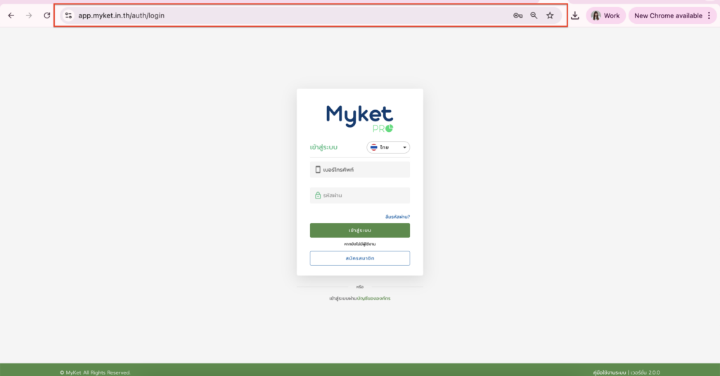Open the ไทย language dropdown
This screenshot has height=376, width=720.
click(x=388, y=147)
